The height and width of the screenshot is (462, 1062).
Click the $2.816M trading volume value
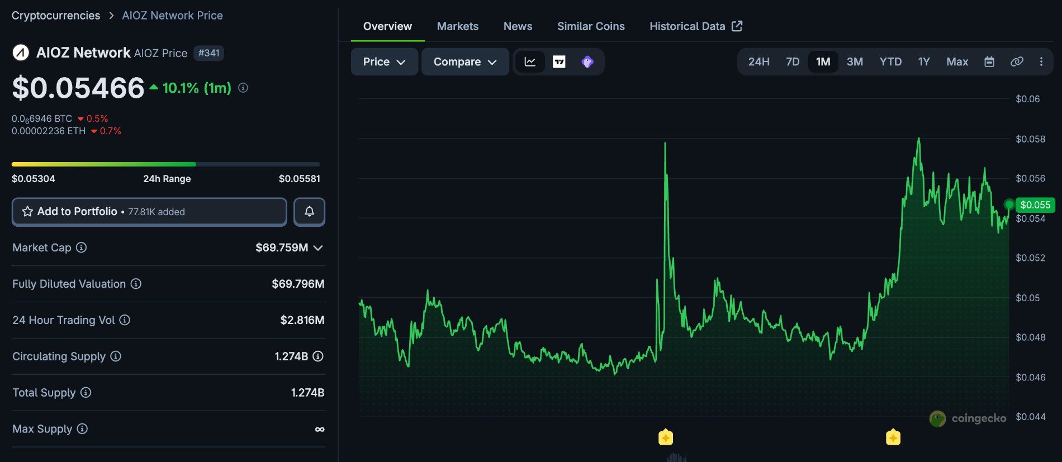tap(302, 320)
